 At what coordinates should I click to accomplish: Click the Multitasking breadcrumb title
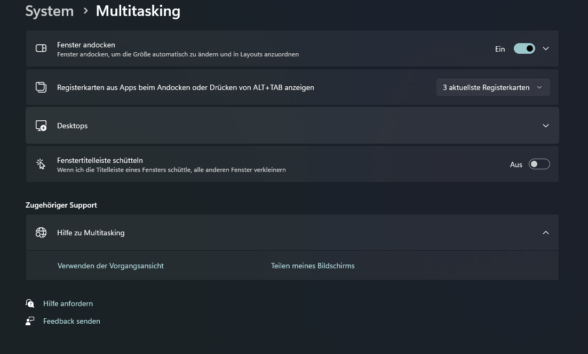point(138,11)
